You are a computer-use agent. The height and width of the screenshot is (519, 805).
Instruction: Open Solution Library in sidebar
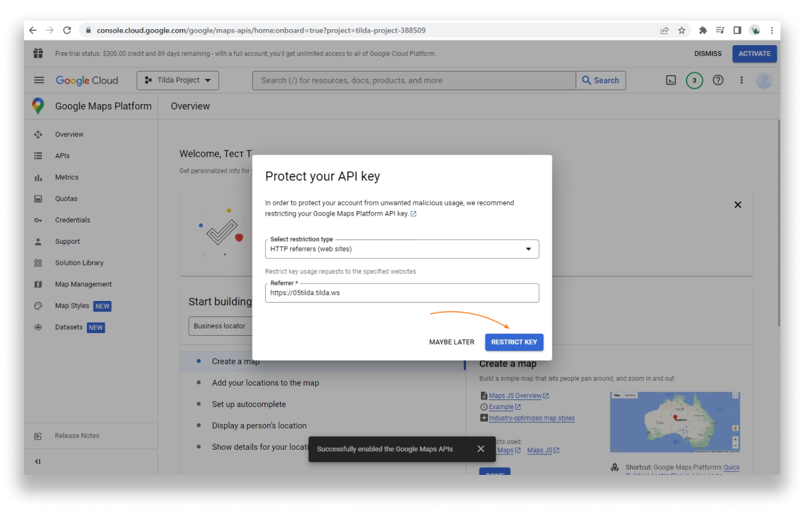click(x=80, y=263)
